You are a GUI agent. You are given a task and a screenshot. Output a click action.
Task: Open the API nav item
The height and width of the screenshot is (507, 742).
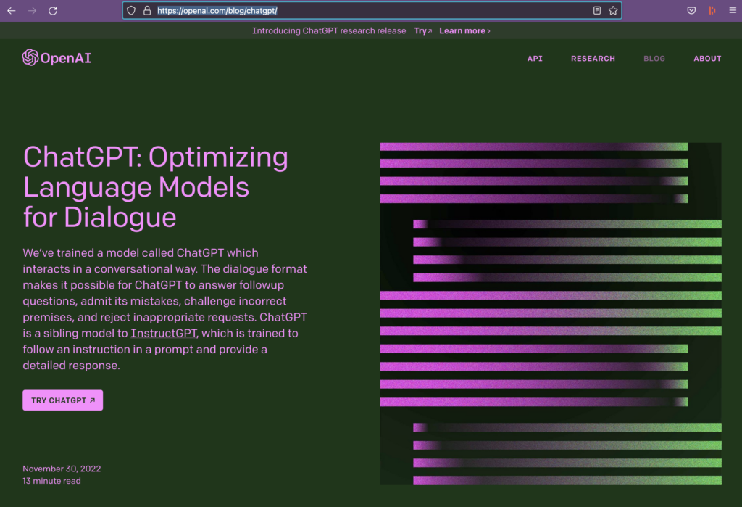click(535, 58)
